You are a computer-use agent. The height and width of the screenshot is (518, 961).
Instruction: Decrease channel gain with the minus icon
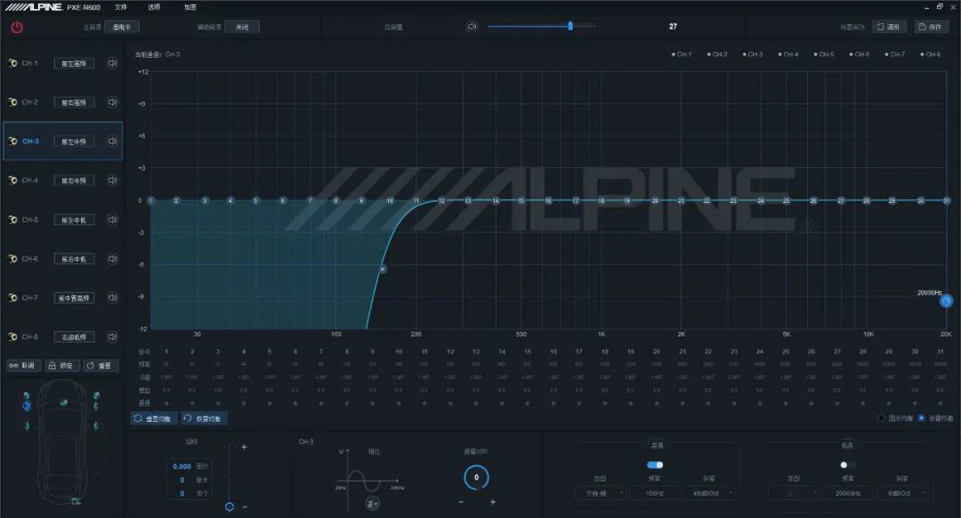461,502
